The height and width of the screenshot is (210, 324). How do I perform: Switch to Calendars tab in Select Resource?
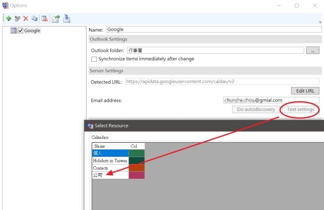pyautogui.click(x=100, y=137)
